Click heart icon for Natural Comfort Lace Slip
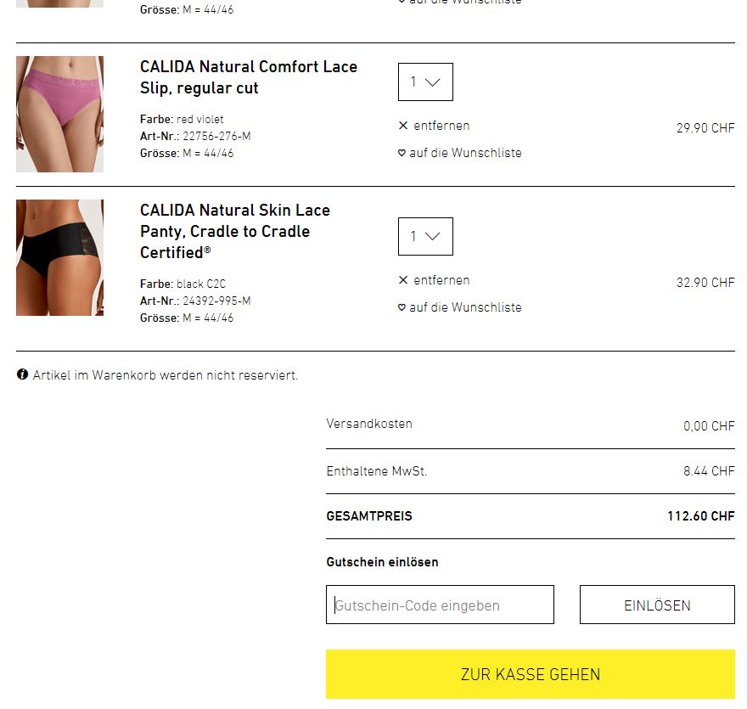This screenshot has width=747, height=709. tap(402, 153)
